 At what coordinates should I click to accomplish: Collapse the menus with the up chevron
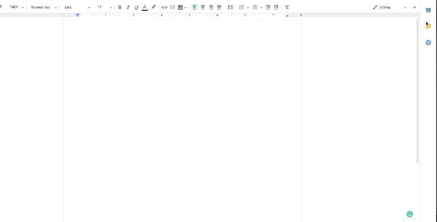coord(414,7)
